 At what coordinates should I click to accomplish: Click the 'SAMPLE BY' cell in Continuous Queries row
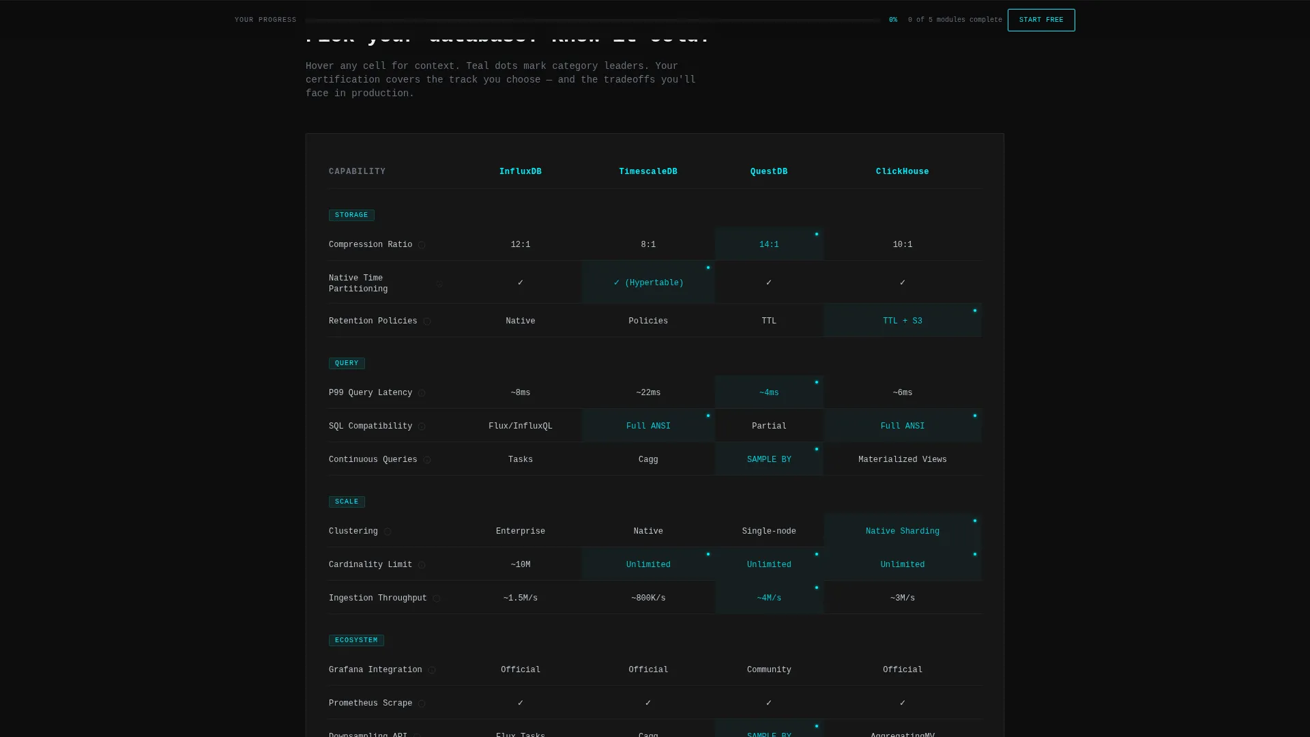(x=769, y=459)
